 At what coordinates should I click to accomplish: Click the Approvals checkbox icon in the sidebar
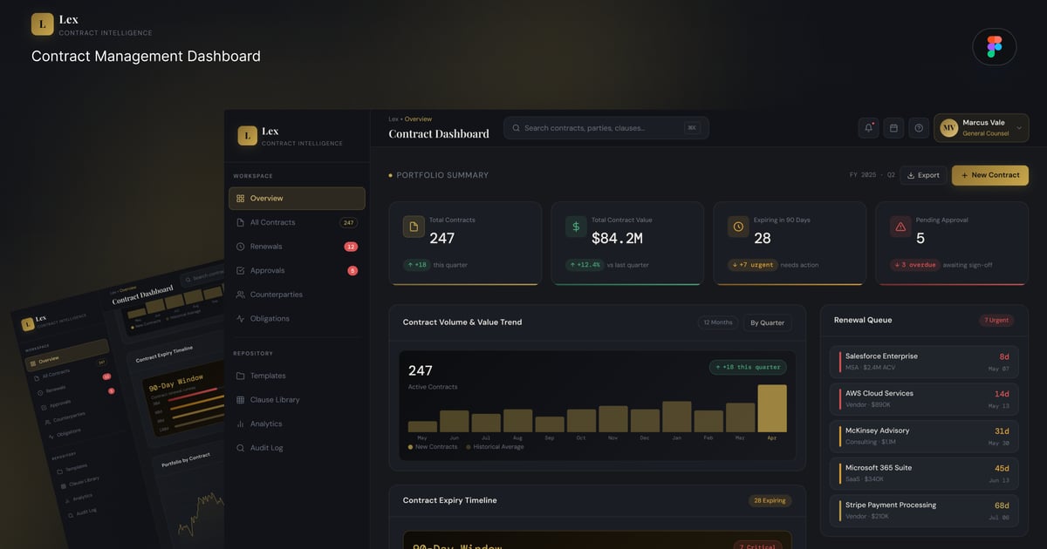[241, 271]
